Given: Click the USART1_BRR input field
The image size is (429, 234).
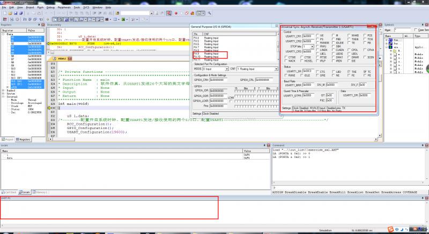Looking at the screenshot, I should [308, 85].
